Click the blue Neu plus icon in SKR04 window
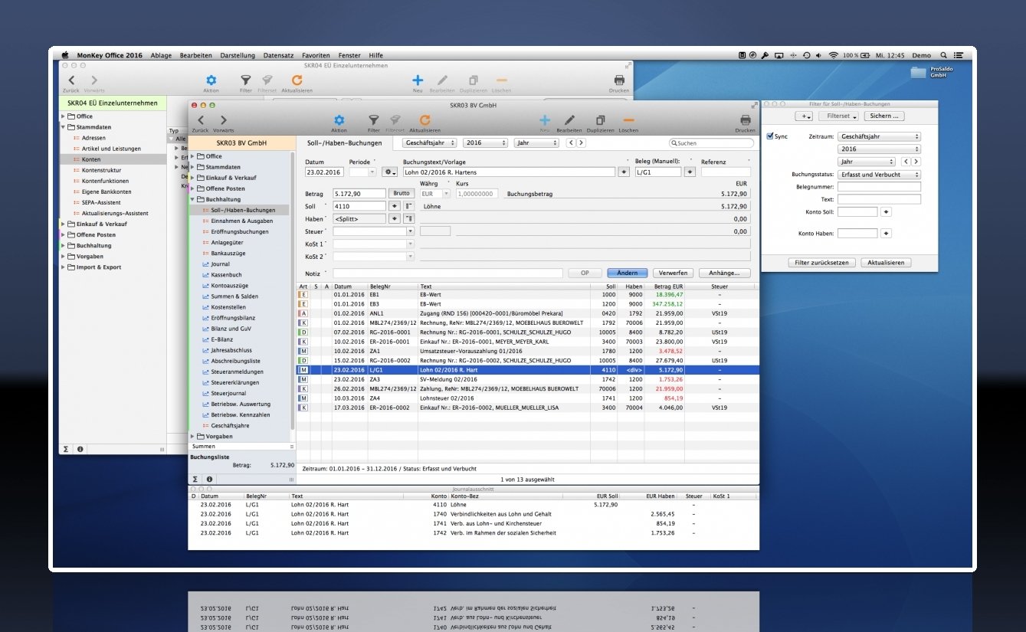The image size is (1026, 632). tap(418, 80)
